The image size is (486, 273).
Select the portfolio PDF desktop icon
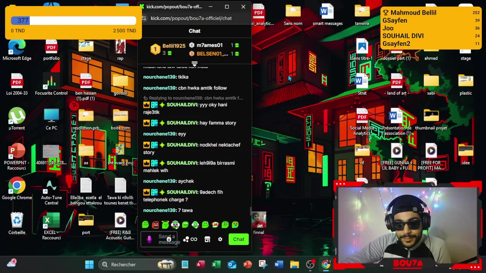pyautogui.click(x=51, y=50)
